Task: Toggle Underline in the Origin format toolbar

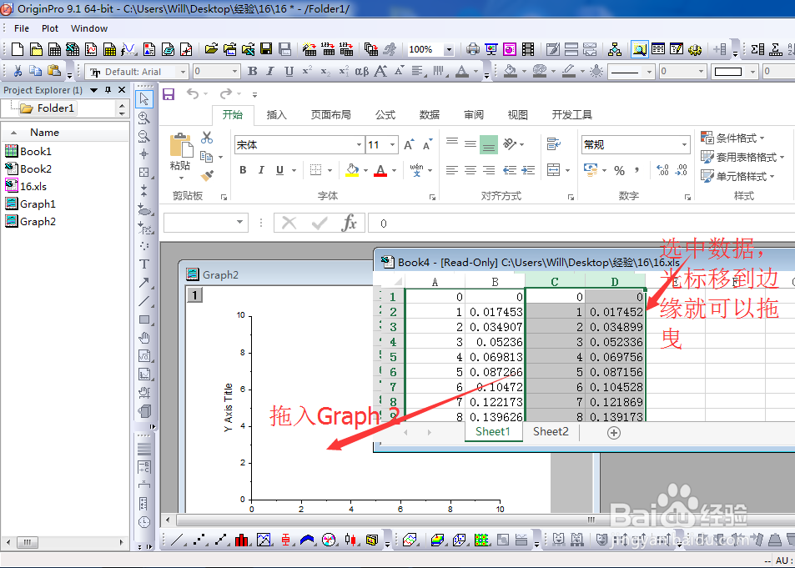Action: (x=289, y=72)
